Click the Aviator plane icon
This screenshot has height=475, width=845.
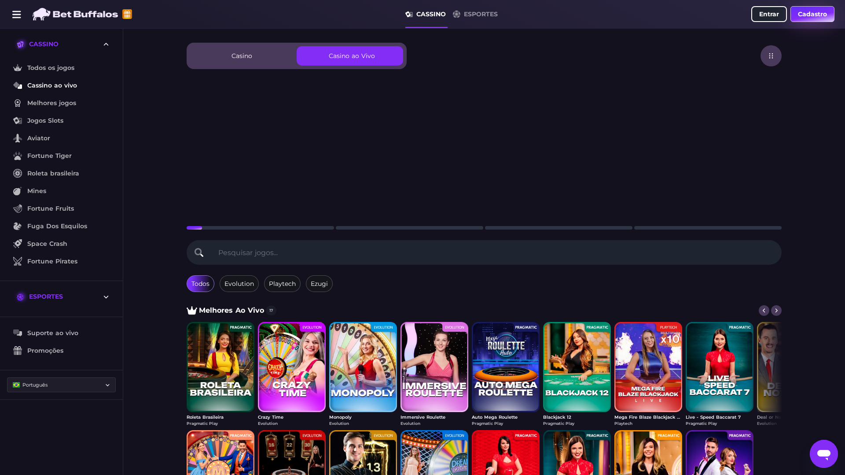(x=18, y=138)
